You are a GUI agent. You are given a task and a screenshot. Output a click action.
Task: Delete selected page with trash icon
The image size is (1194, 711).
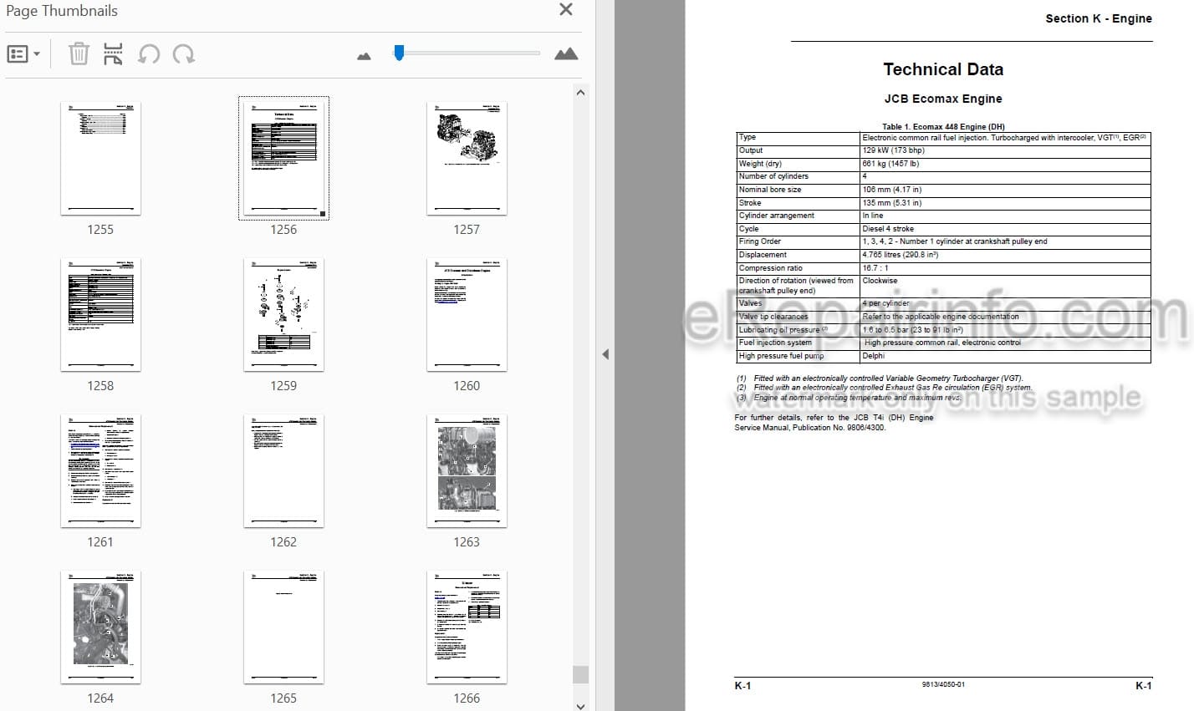pos(79,54)
